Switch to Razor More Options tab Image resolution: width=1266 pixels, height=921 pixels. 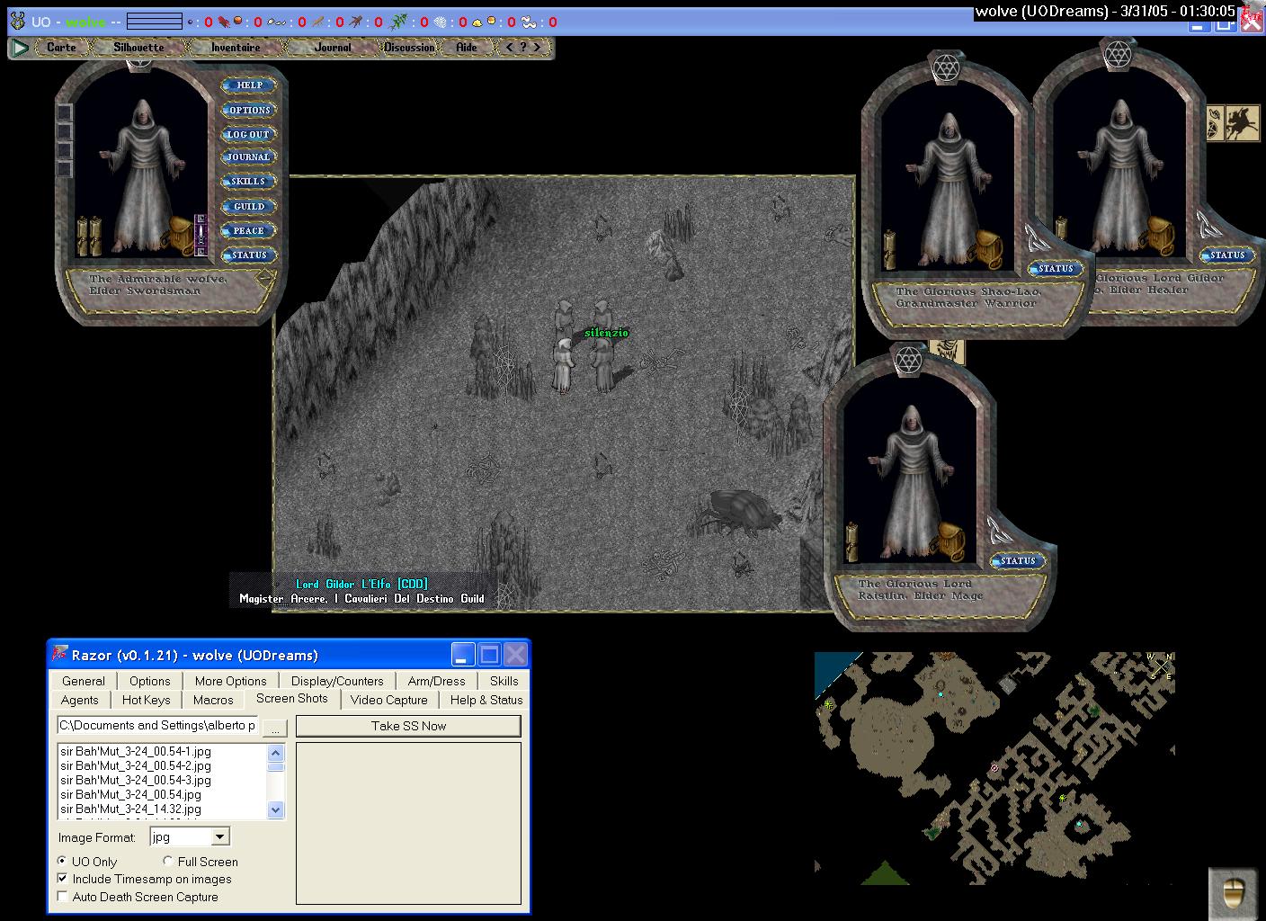(230, 681)
